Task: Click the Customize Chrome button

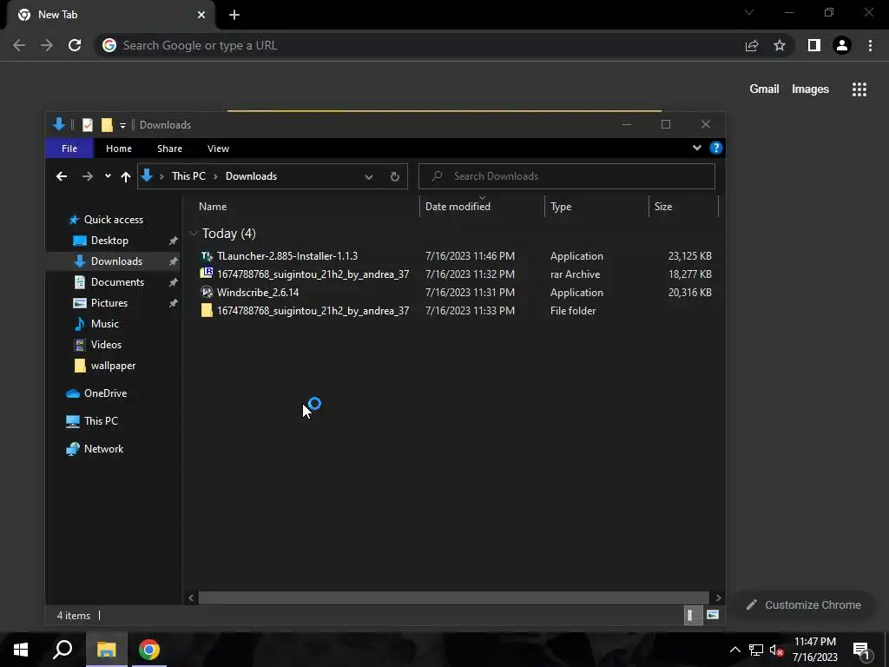Action: pos(804,605)
